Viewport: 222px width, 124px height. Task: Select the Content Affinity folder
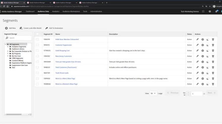tap(17, 61)
